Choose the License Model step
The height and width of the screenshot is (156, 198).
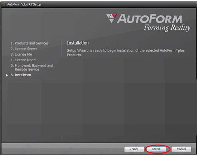pyautogui.click(x=24, y=60)
